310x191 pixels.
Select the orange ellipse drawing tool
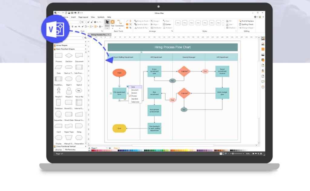pos(127,28)
